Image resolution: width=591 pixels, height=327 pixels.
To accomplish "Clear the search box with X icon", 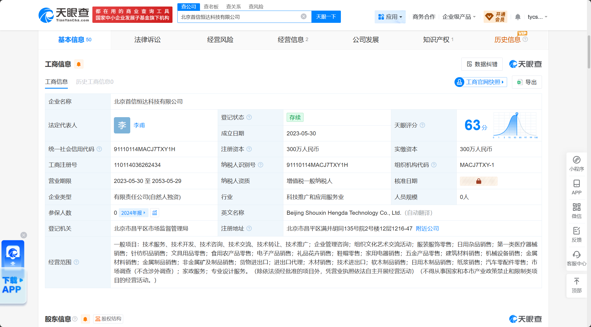I will pyautogui.click(x=304, y=17).
